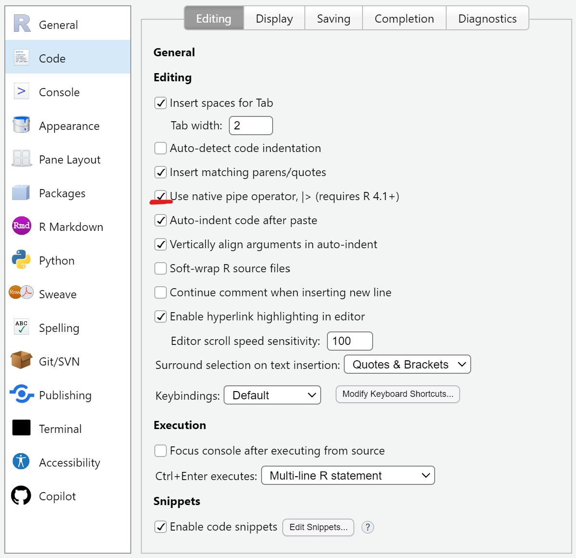This screenshot has height=558, width=576.
Task: Open Git/SVN box icon
Action: click(21, 360)
